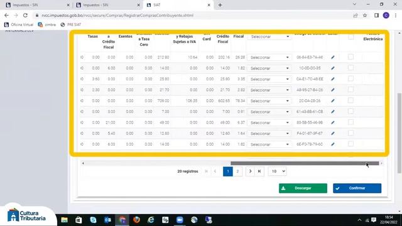Reload the current page

click(x=25, y=15)
